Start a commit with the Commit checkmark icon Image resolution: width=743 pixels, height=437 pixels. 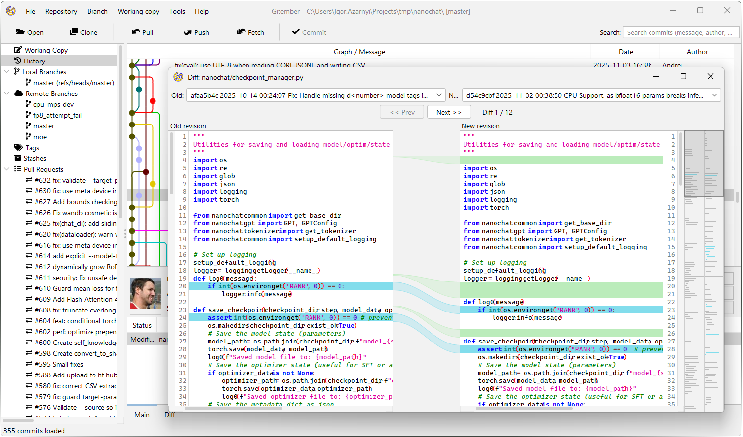(x=294, y=32)
